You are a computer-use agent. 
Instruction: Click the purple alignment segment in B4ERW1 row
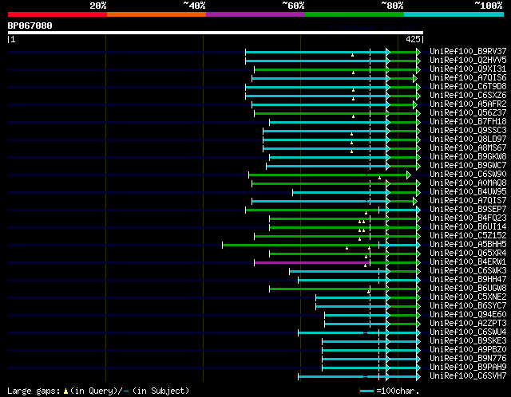coord(312,262)
